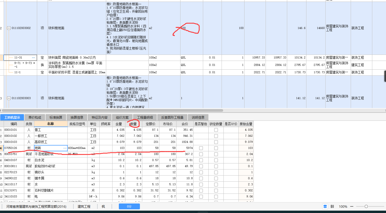Click the 编码 column header

14,124
